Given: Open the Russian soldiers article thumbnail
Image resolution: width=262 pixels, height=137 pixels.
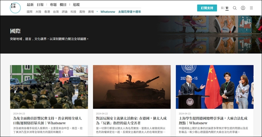Looking at the screenshot, I should tap(49, 87).
